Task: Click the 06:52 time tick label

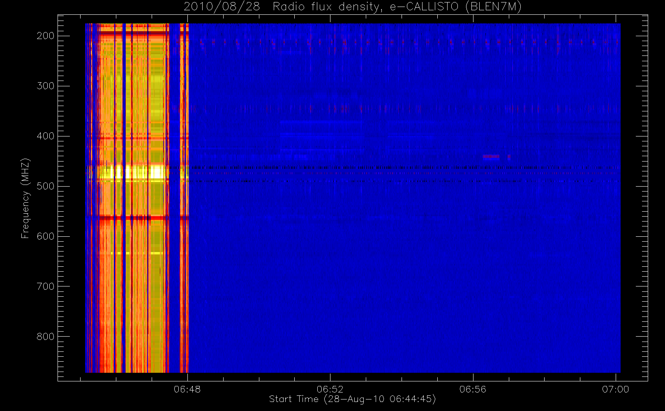Action: click(330, 389)
